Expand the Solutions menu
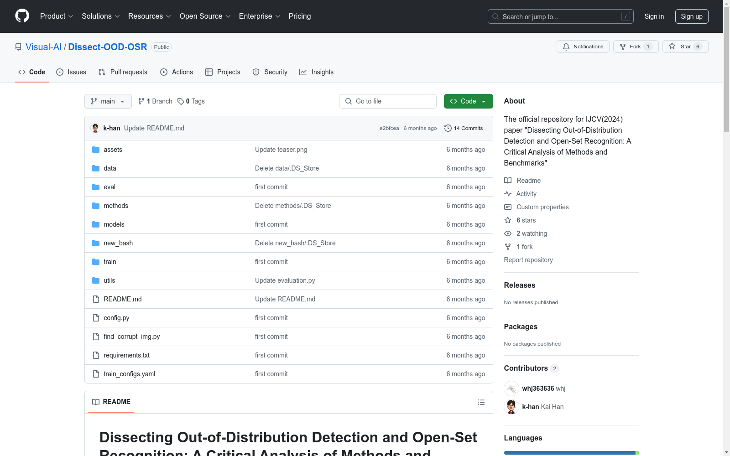 101,16
